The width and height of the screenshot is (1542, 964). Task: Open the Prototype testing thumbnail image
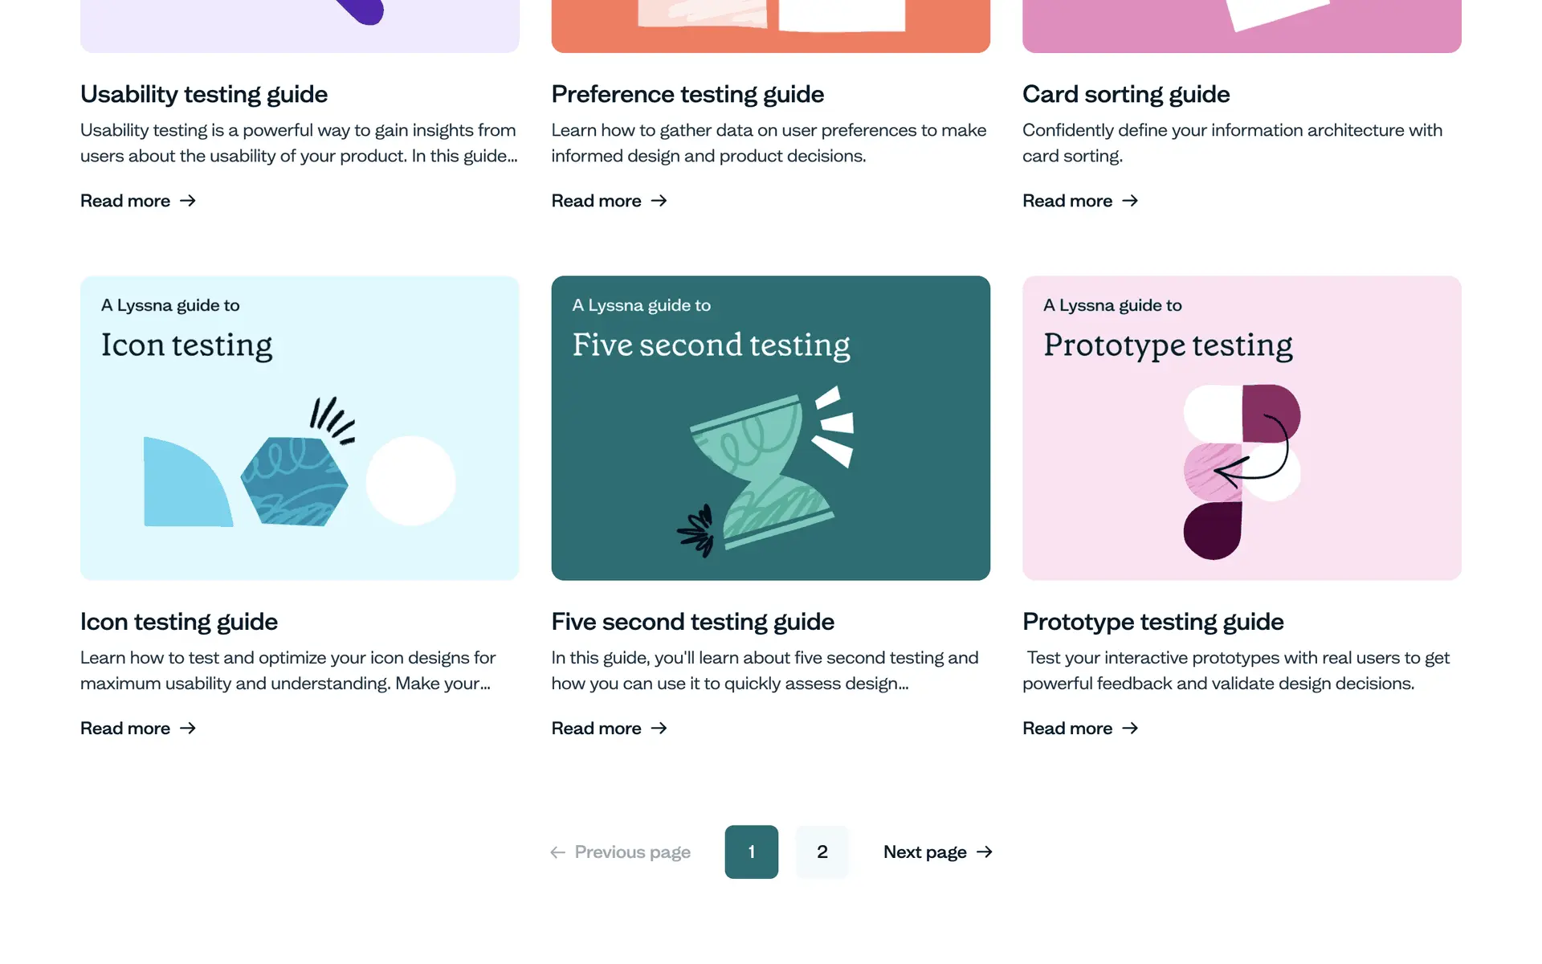[1242, 427]
